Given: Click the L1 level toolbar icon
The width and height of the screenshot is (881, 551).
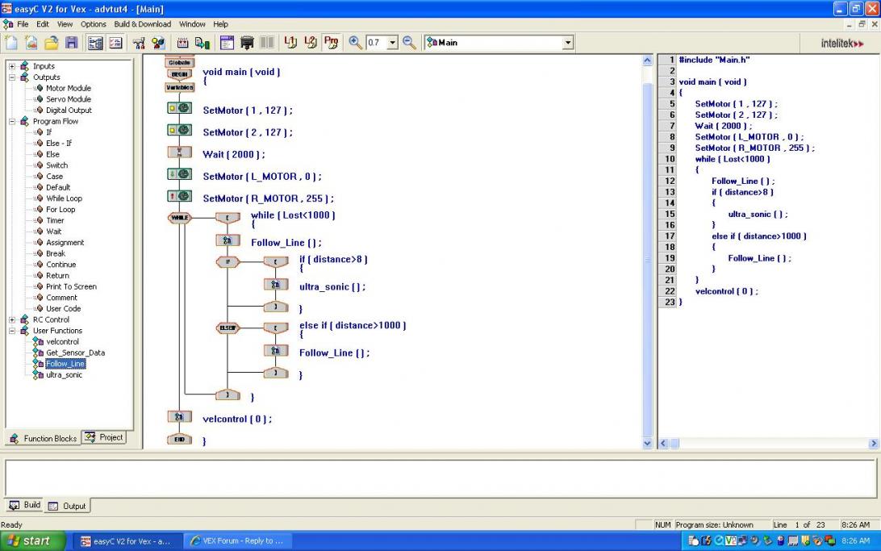Looking at the screenshot, I should [290, 43].
